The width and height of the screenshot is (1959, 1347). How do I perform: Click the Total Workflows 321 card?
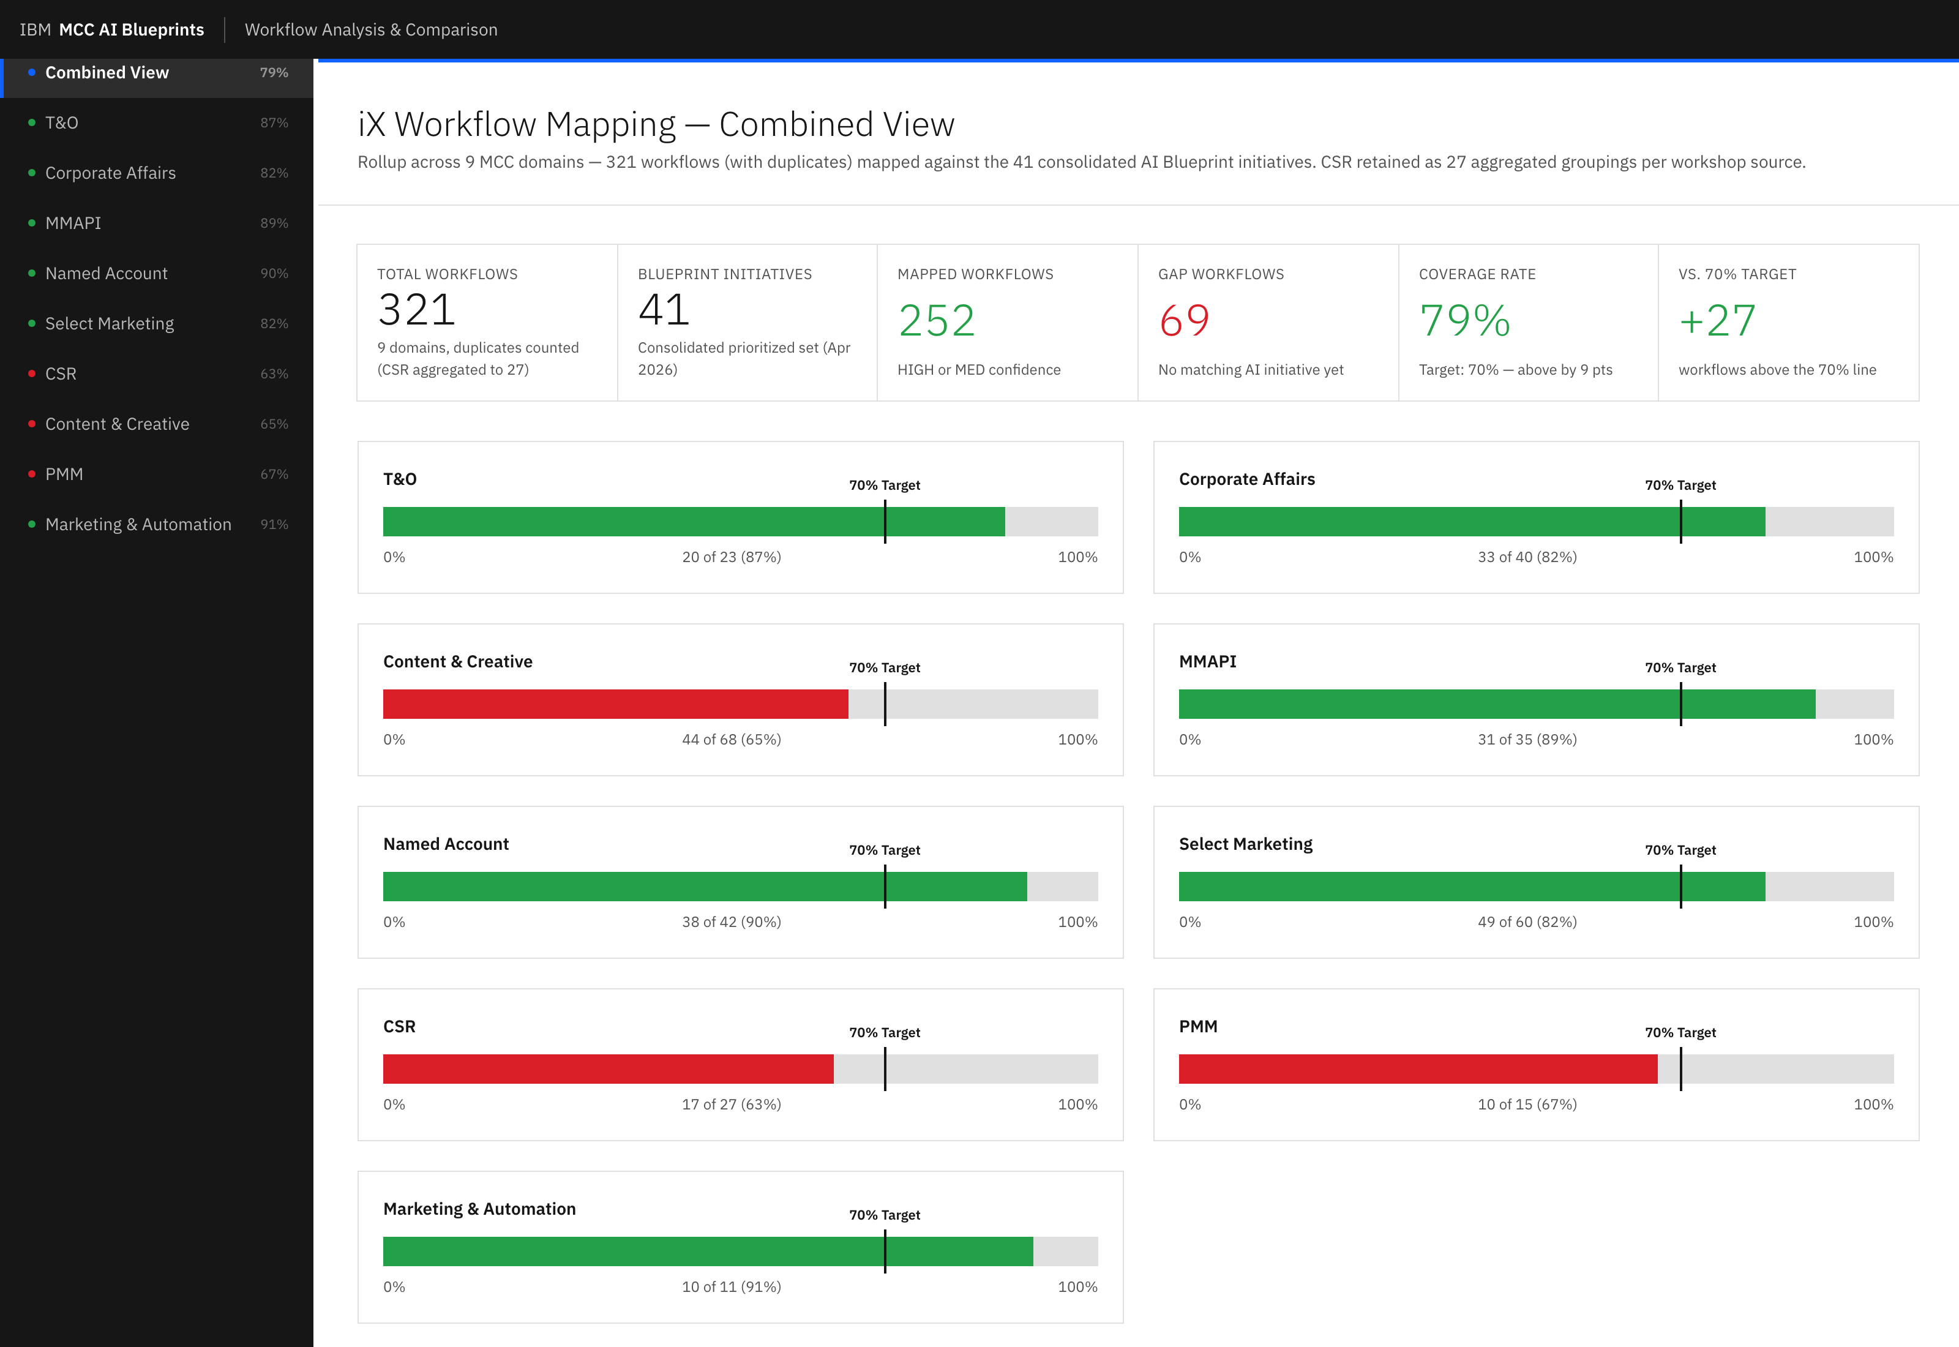[x=488, y=323]
